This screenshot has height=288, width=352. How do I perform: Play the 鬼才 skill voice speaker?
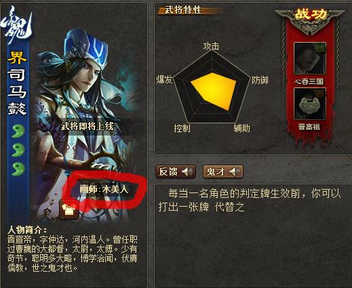[x=235, y=172]
